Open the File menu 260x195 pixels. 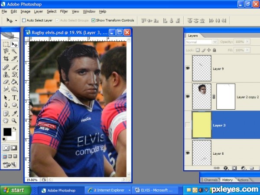[4, 11]
